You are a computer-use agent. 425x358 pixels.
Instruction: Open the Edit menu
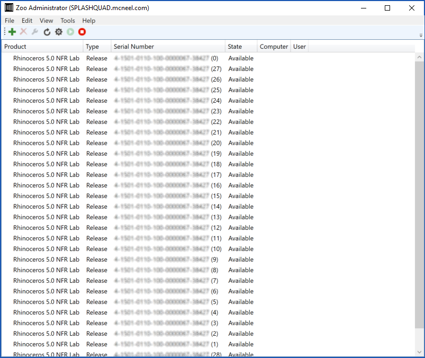coord(27,21)
